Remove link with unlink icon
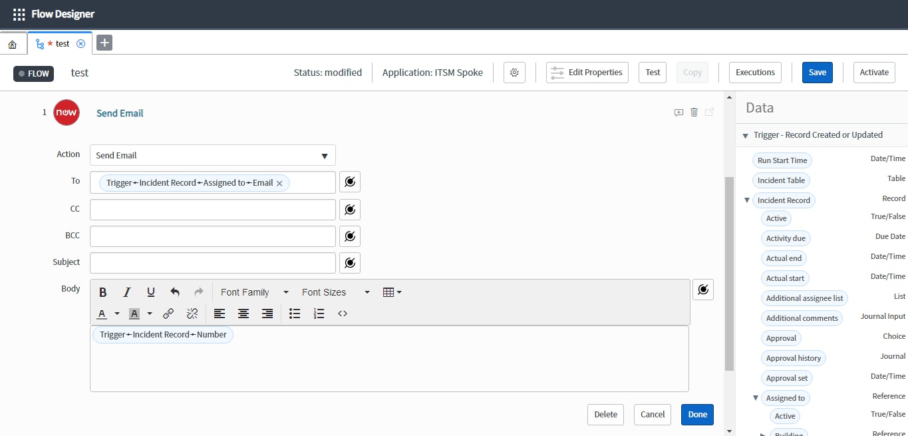This screenshot has height=436, width=908. point(192,314)
